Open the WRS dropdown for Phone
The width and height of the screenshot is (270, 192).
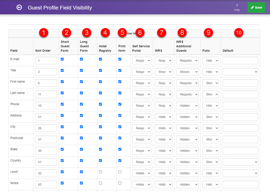[x=164, y=106]
